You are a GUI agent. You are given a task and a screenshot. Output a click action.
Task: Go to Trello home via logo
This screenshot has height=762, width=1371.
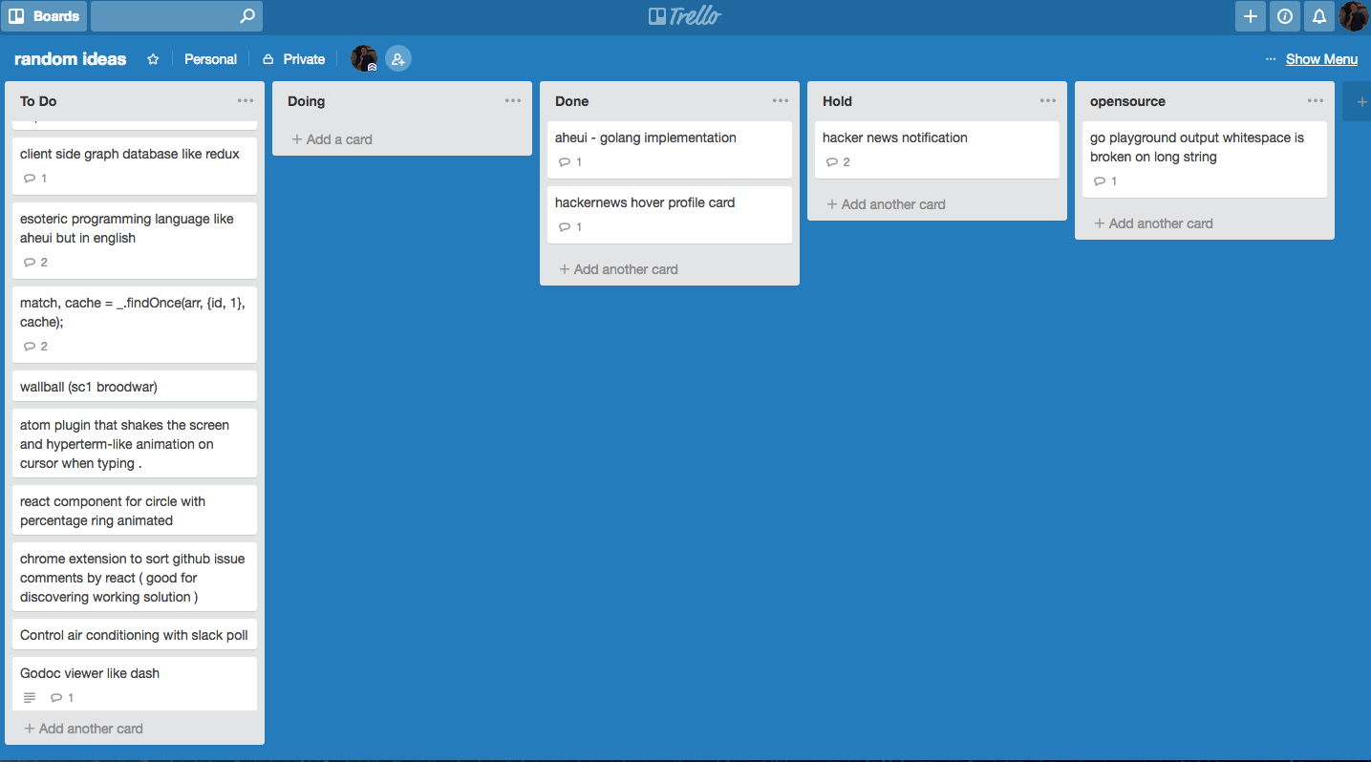[x=685, y=16]
